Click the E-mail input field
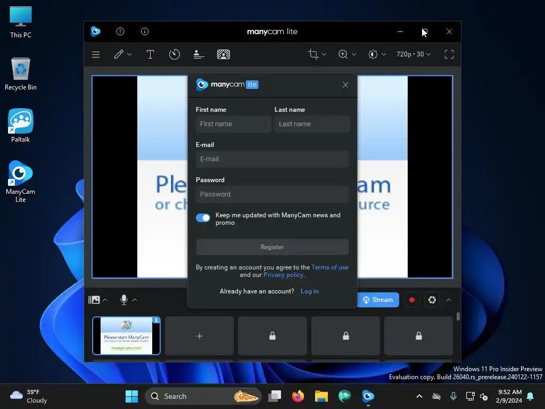 pos(272,159)
